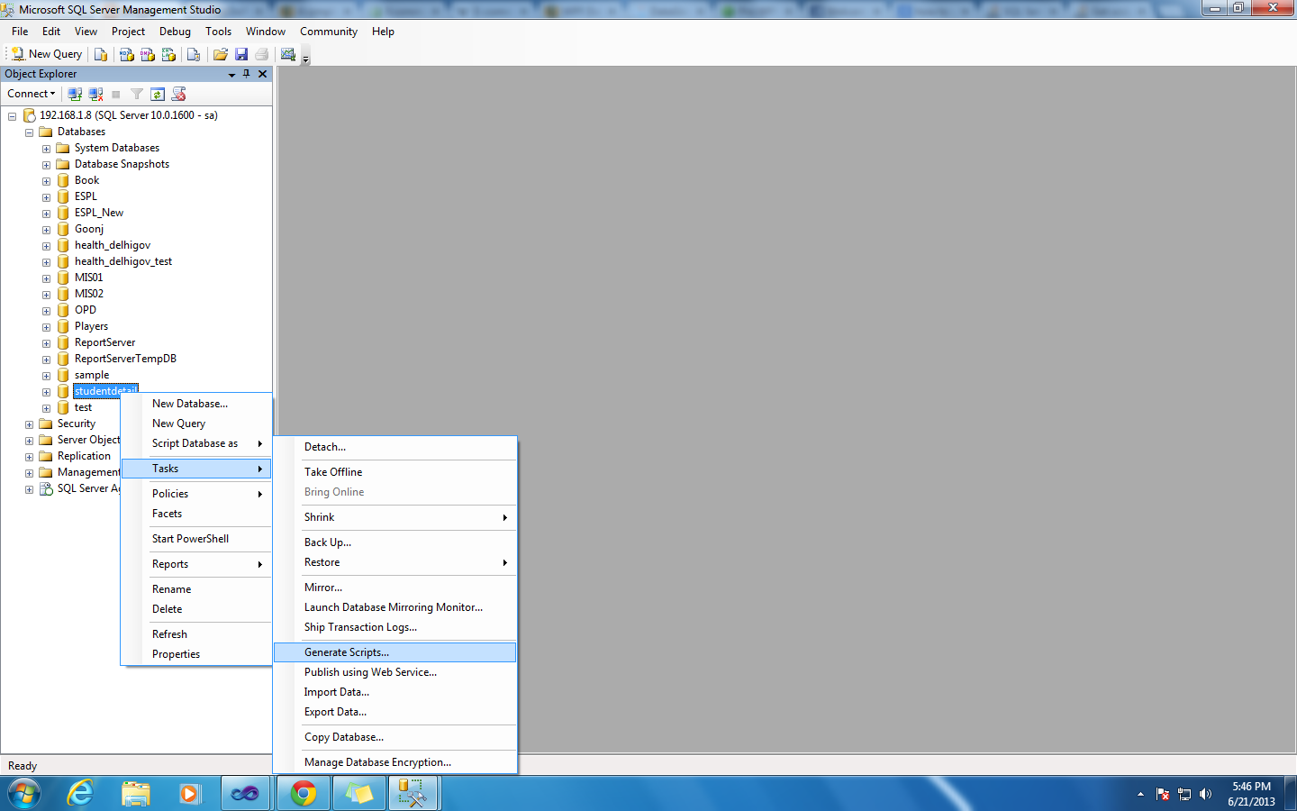Screen dimensions: 1297x811
Task: Open the Activity Monitor icon
Action: point(288,54)
